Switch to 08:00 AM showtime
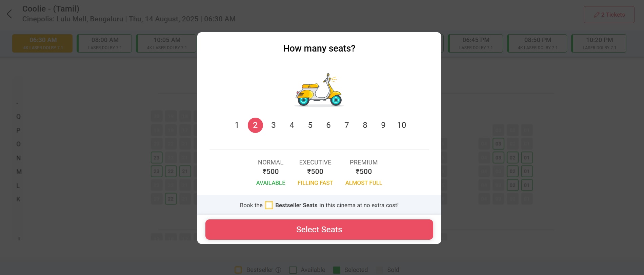The height and width of the screenshot is (275, 644). tap(104, 43)
